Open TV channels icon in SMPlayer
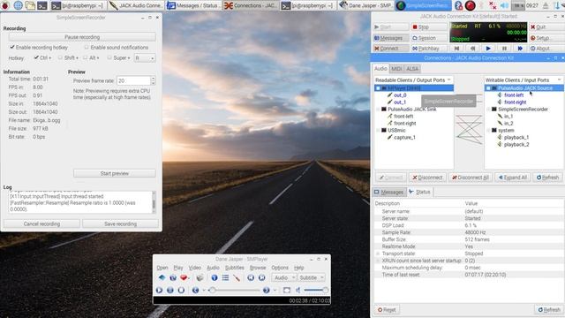The image size is (565, 318). click(173, 277)
